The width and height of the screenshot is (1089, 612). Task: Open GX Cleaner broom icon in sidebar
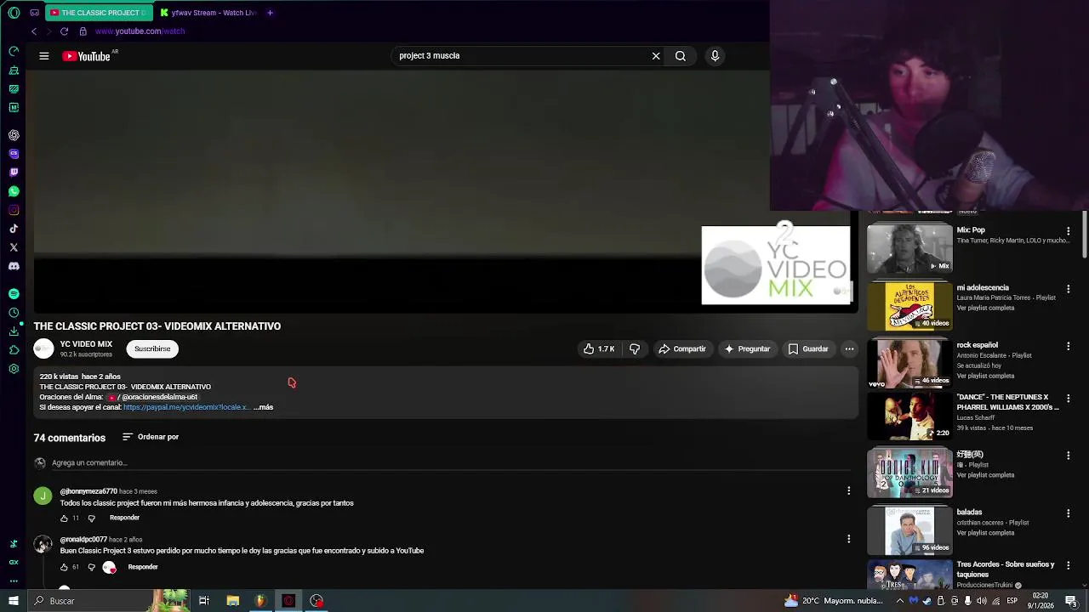[x=14, y=70]
